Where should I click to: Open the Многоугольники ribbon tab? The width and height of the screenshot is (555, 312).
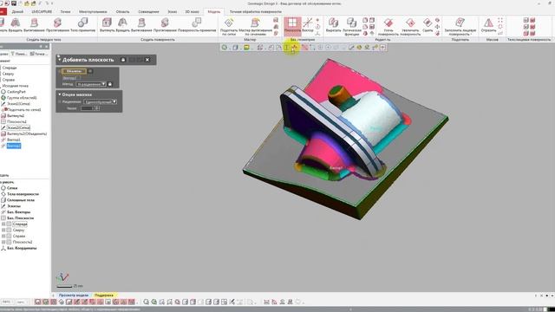pos(93,11)
